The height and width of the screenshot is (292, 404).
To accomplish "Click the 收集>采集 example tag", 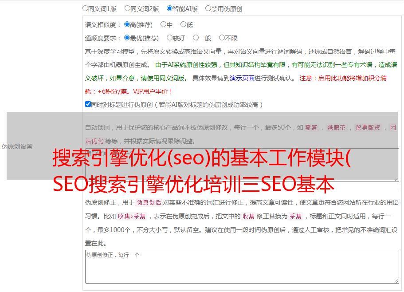I will click(x=132, y=216).
